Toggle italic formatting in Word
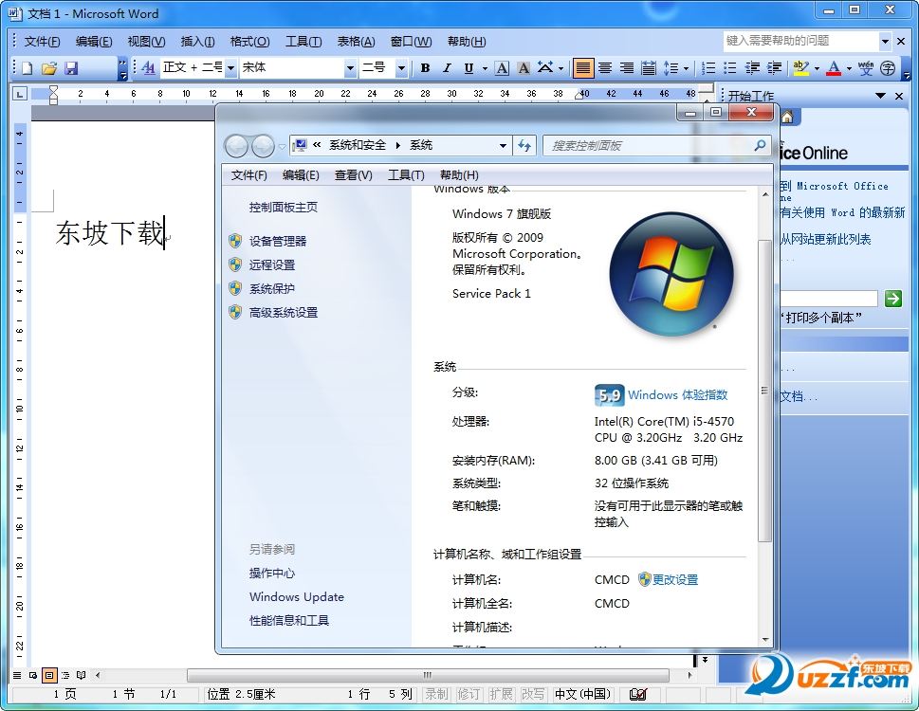The height and width of the screenshot is (711, 919). pos(447,68)
